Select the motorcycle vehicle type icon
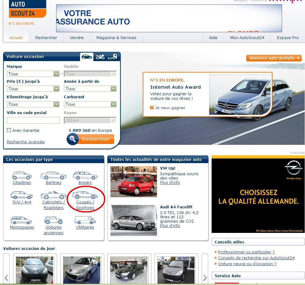The image size is (305, 285). tap(100, 57)
